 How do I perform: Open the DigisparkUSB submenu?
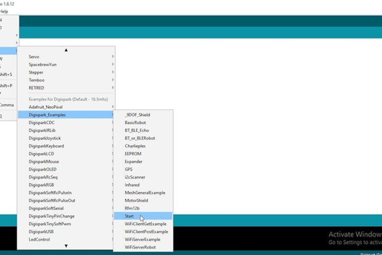click(66, 232)
